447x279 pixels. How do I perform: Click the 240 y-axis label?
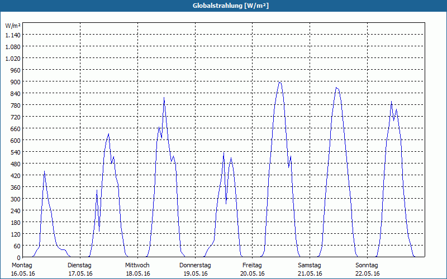pyautogui.click(x=16, y=211)
